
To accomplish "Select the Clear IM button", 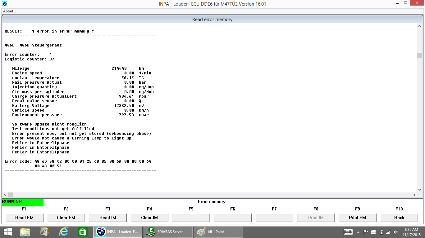I will [149, 218].
